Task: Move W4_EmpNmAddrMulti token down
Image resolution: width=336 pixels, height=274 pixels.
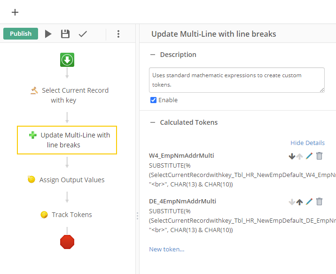Action: pyautogui.click(x=292, y=156)
